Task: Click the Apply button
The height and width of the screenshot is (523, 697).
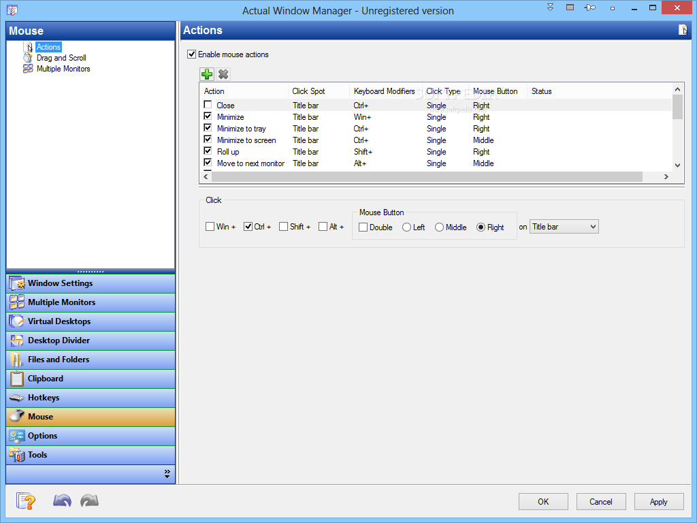Action: tap(659, 502)
